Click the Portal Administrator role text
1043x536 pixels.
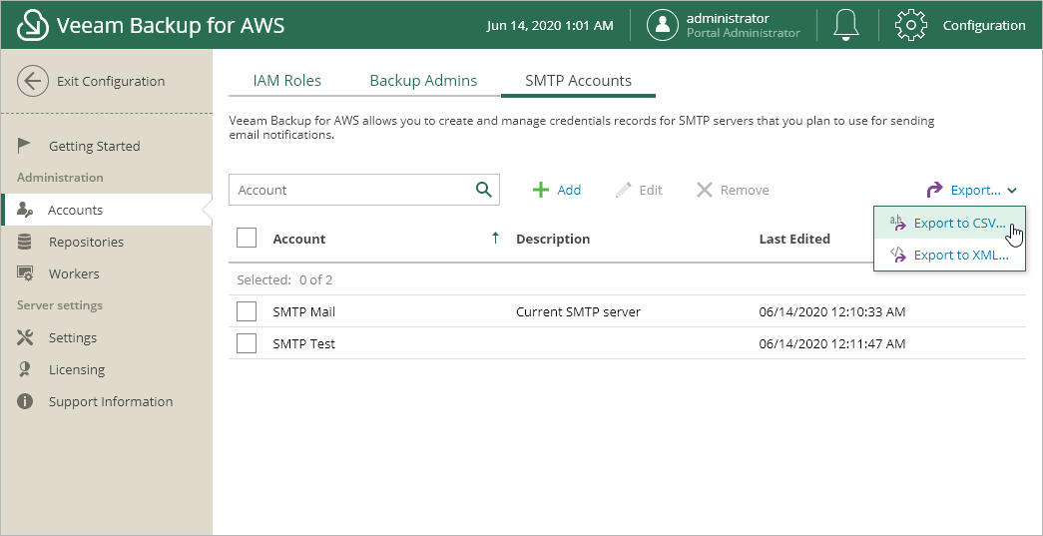point(743,33)
